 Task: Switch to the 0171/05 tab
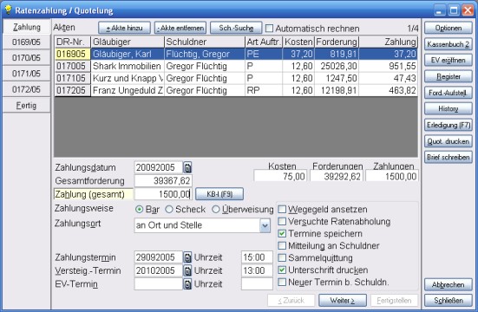click(x=27, y=74)
